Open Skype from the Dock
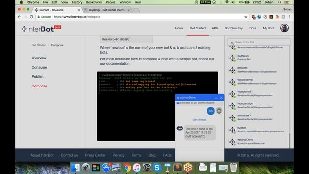309x174 pixels. pyautogui.click(x=157, y=168)
